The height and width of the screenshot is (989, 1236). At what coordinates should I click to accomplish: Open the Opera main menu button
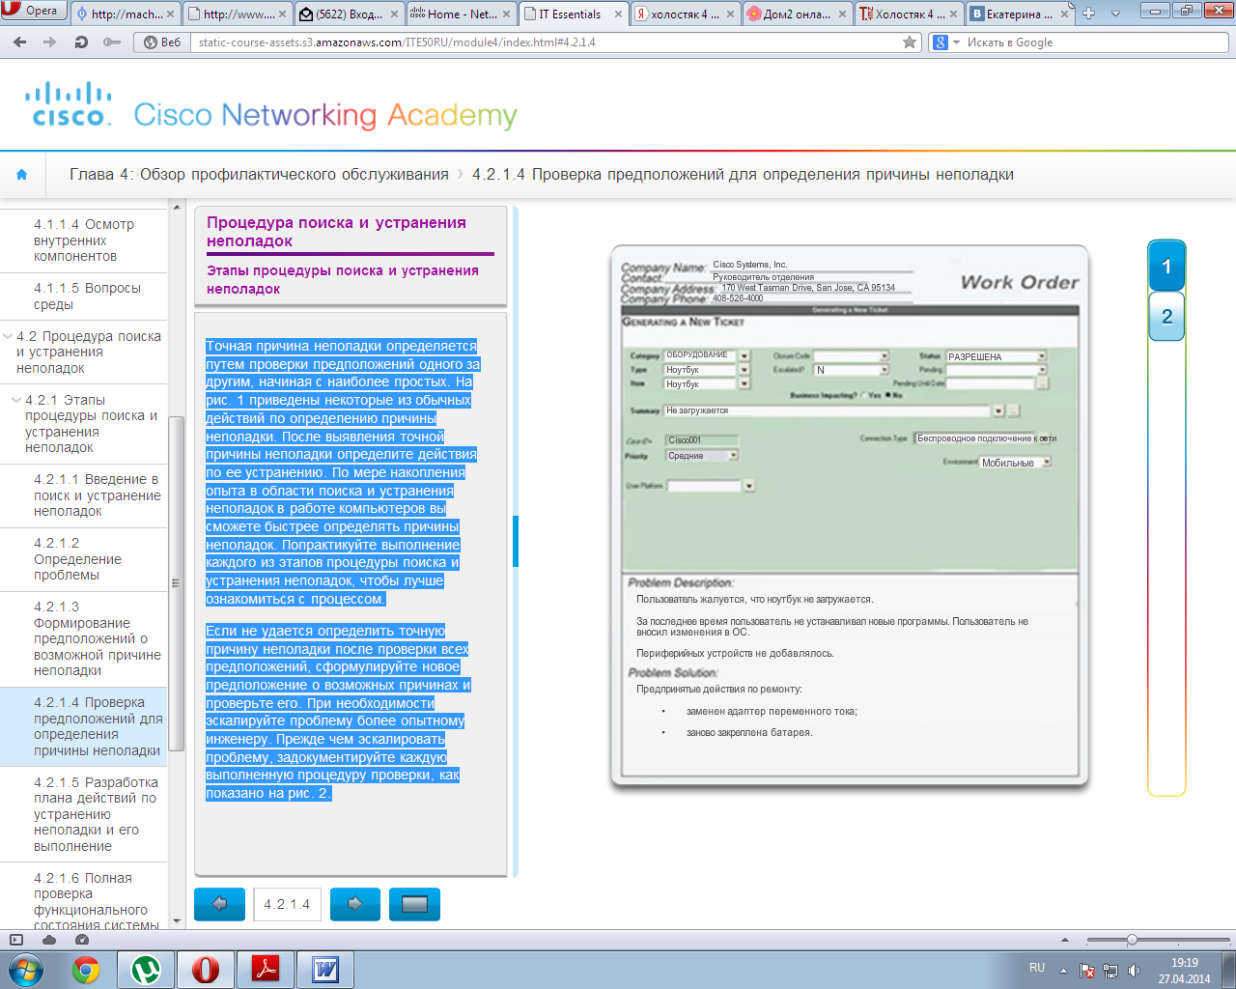(x=33, y=11)
